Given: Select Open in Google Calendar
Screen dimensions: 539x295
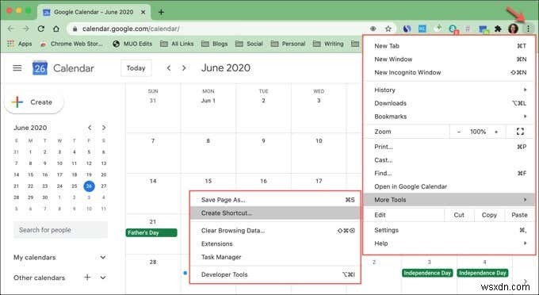Looking at the screenshot, I should pyautogui.click(x=449, y=186).
